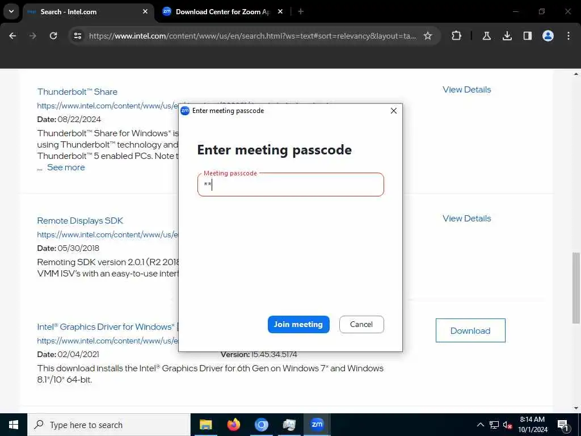This screenshot has width=581, height=436.
Task: Switch to Download Center for Zoom tab
Action: (222, 12)
